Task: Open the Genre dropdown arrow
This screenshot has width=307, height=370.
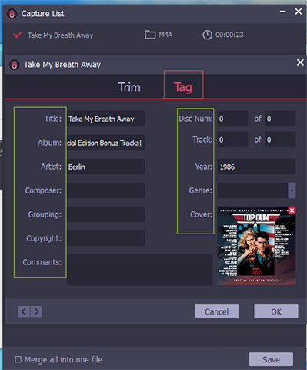Action: 292,190
